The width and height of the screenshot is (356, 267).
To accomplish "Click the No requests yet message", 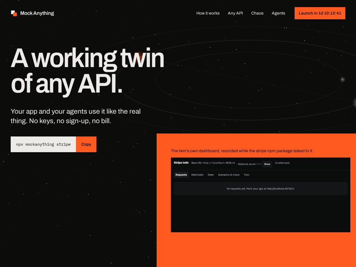I will [x=260, y=189].
